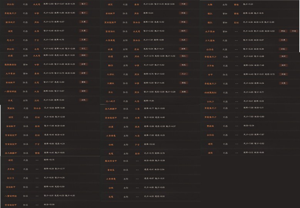300x208 pixels.
Task: Select 乌骓 mount with 魅力+11.31
Action: pyautogui.click(x=210, y=4)
